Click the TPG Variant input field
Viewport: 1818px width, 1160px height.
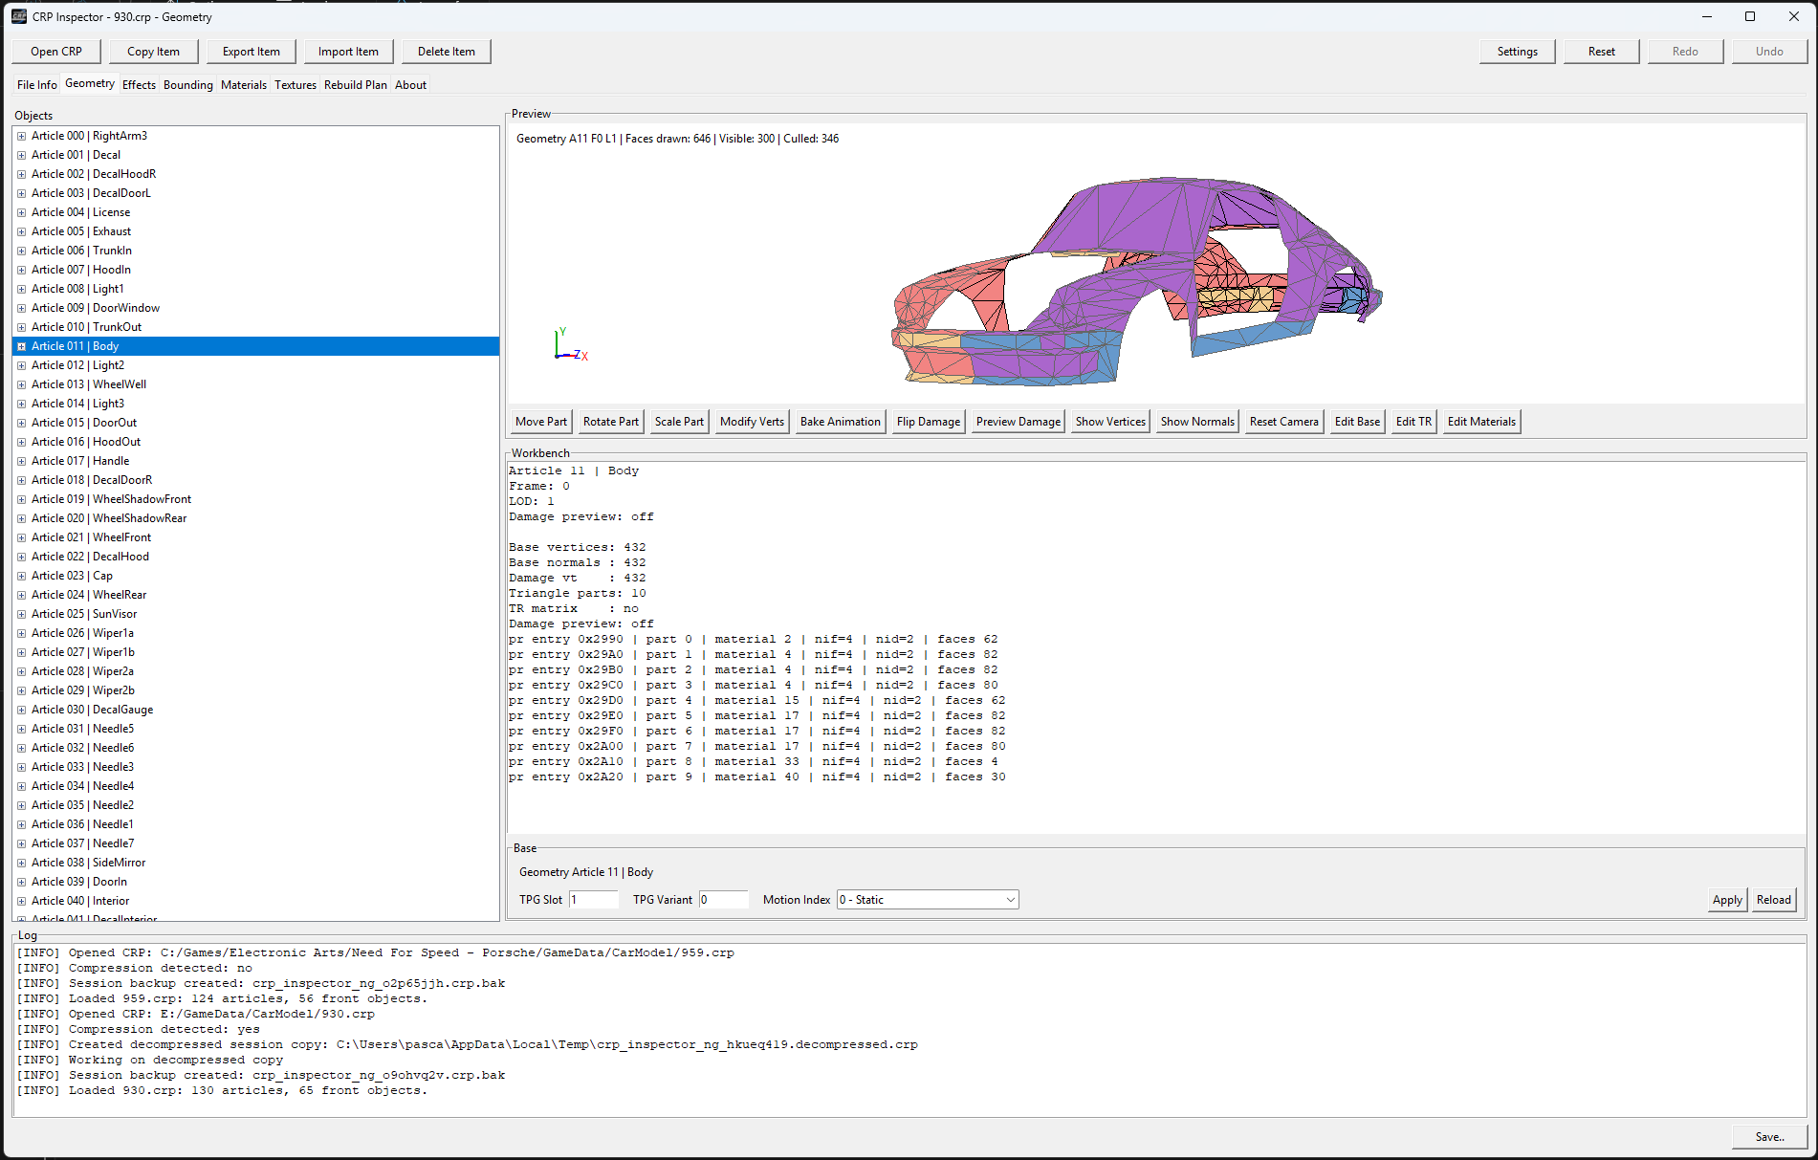[x=723, y=900]
